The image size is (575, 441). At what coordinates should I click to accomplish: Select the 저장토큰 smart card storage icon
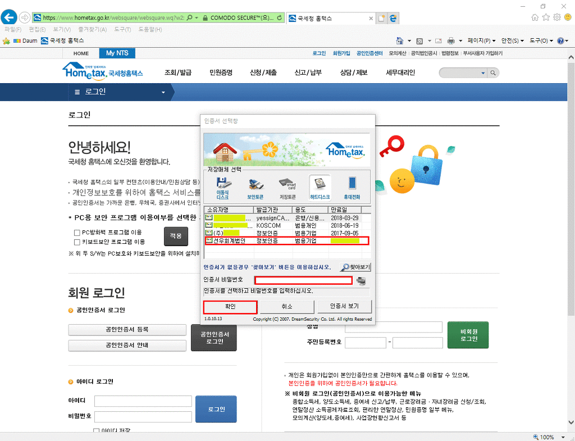[x=287, y=188]
